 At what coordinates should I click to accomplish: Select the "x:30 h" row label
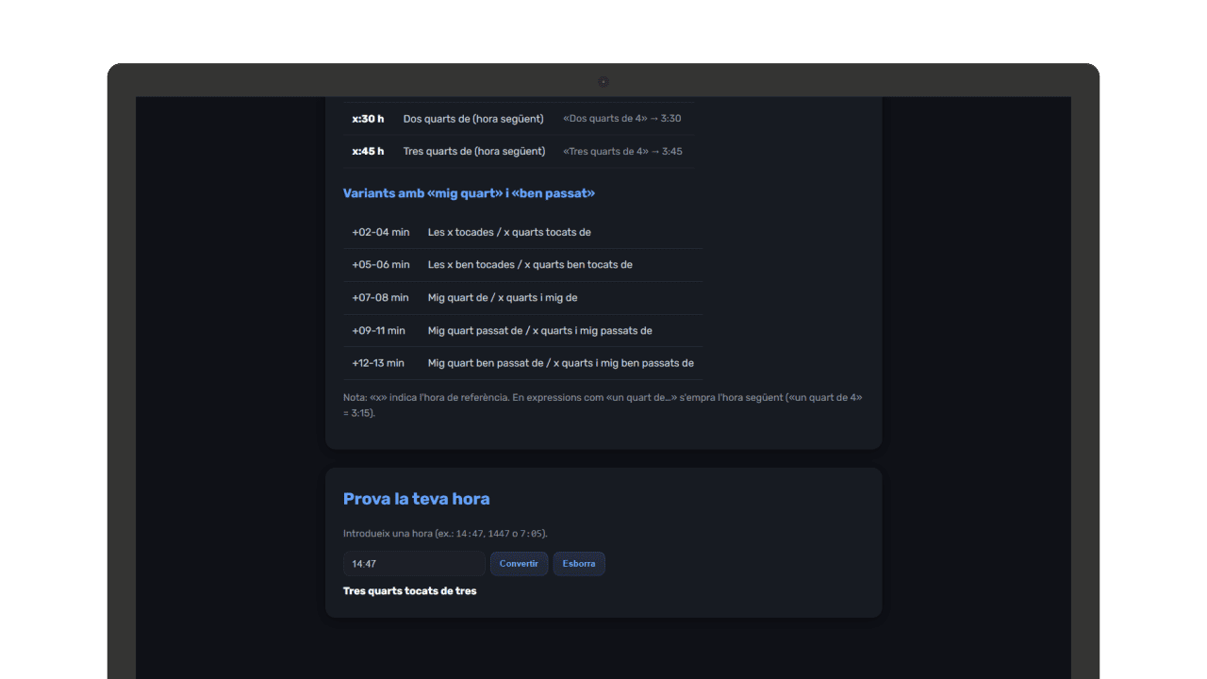368,119
